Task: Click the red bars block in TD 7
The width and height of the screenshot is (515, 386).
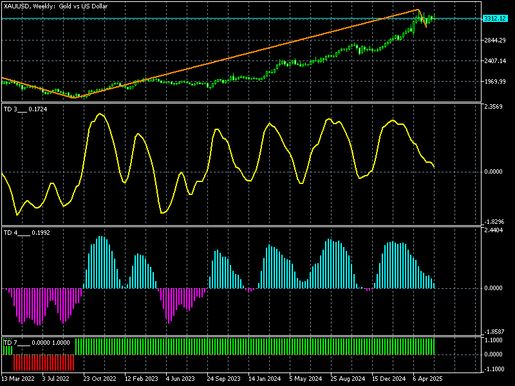Action: coord(44,362)
